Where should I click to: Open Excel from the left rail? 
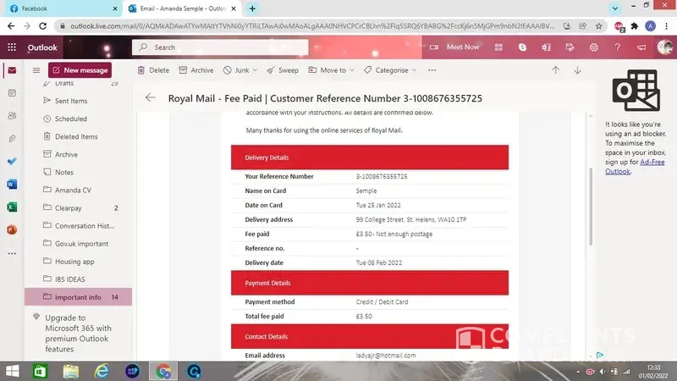pyautogui.click(x=12, y=207)
